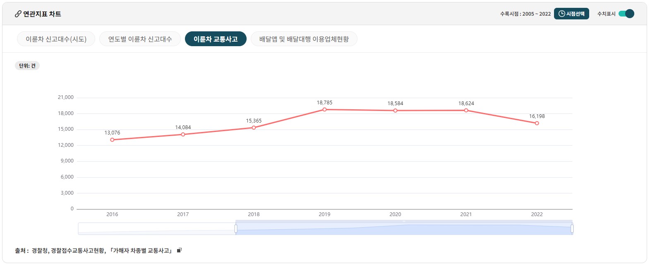The height and width of the screenshot is (266, 650).
Task: Click the 2018 data point marker
Action: (254, 127)
